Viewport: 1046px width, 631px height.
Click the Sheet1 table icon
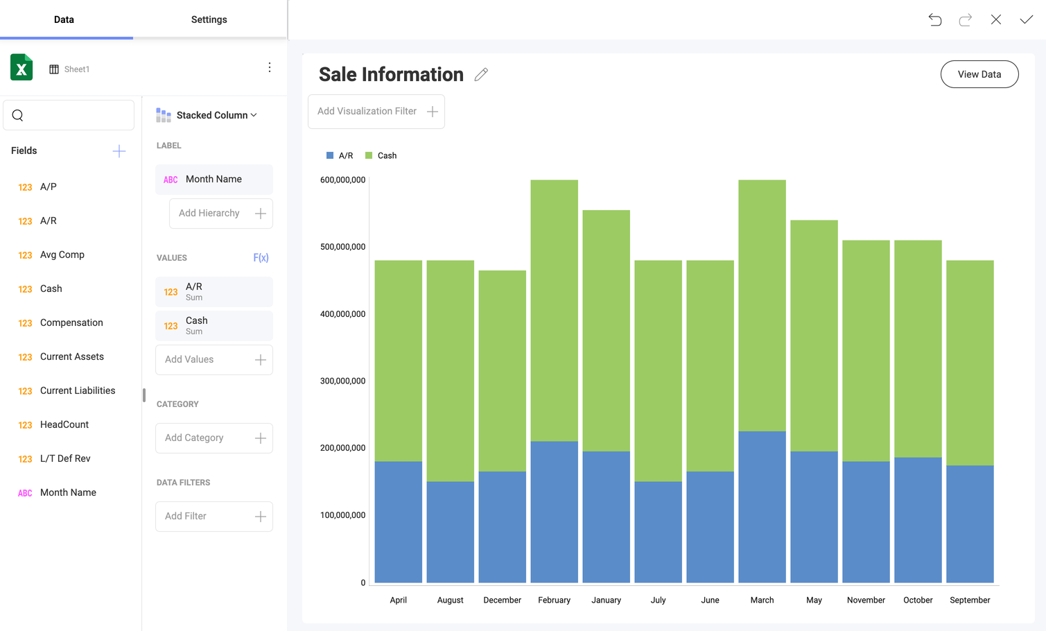click(x=54, y=69)
